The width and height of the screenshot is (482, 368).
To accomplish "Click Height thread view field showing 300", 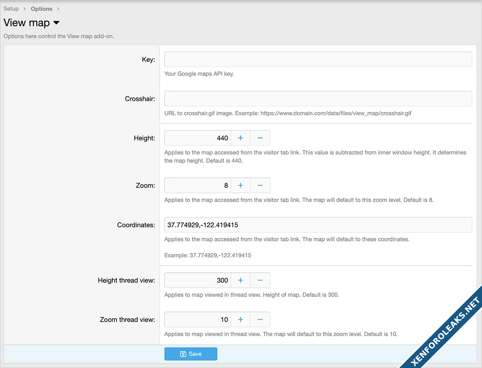I will pos(197,280).
